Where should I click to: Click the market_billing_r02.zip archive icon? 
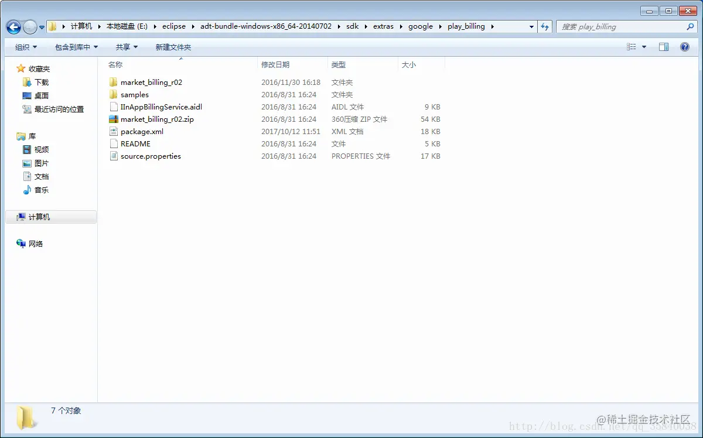point(114,119)
